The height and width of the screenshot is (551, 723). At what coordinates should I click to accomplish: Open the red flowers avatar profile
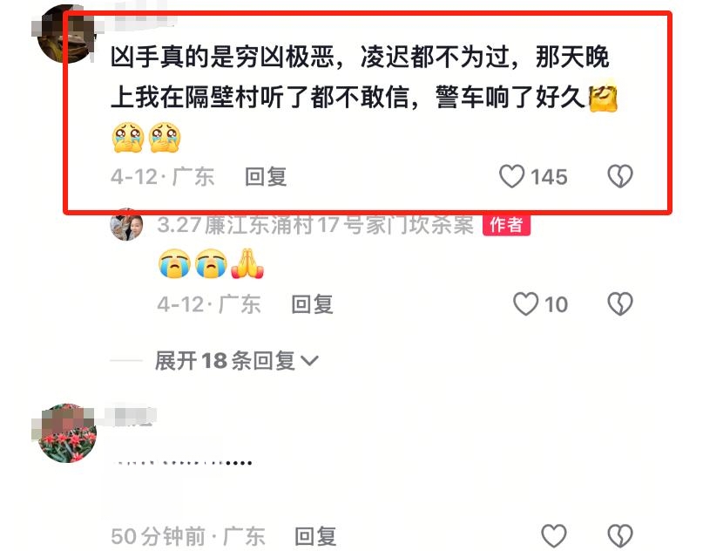pyautogui.click(x=67, y=432)
